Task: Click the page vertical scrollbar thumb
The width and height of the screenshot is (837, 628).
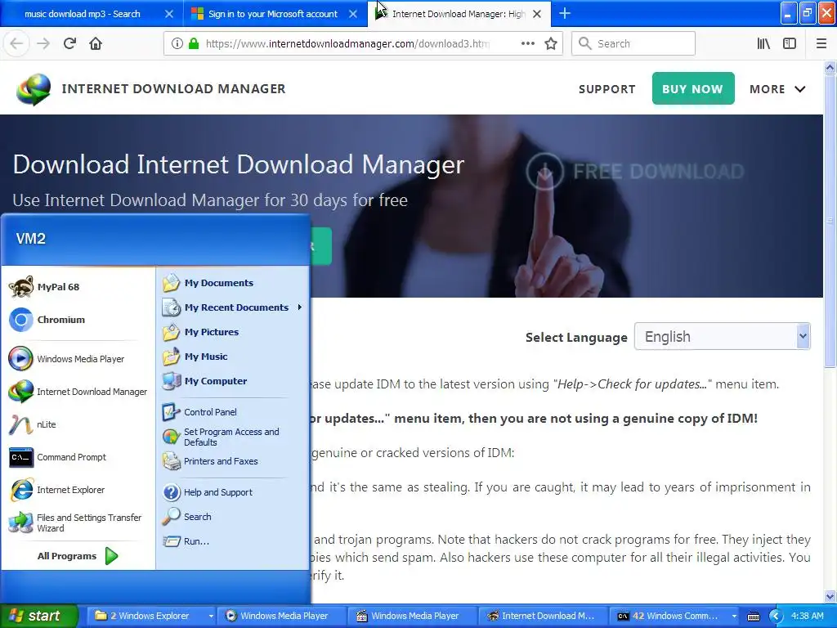Action: click(830, 221)
